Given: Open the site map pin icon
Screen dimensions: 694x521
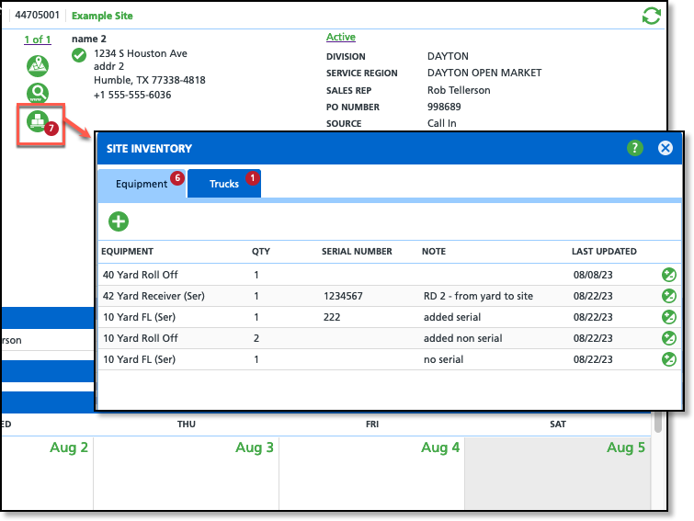Looking at the screenshot, I should click(38, 66).
